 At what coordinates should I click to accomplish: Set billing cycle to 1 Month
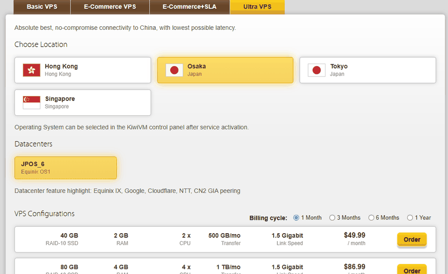[x=296, y=218]
